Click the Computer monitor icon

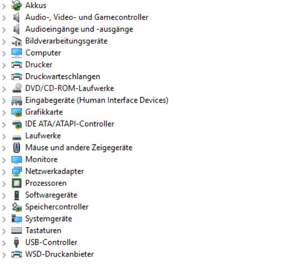(x=16, y=53)
